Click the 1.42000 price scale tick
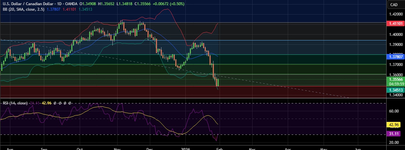The image size is (405, 150). (x=396, y=14)
